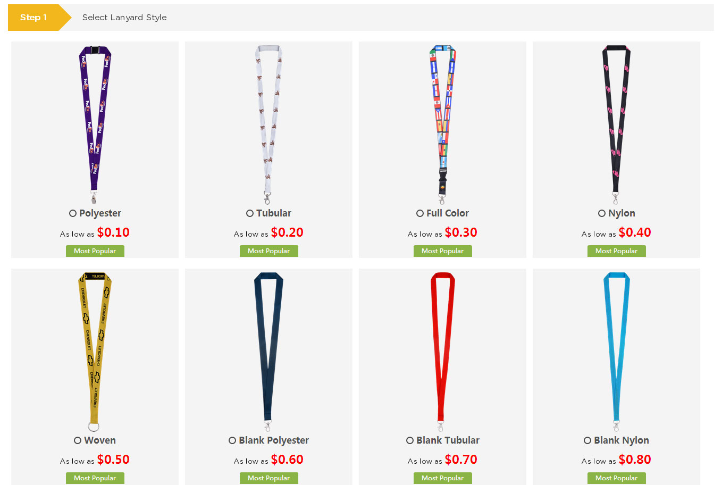The width and height of the screenshot is (722, 492).
Task: Pick the Blank Nylon radio option
Action: [x=587, y=440]
